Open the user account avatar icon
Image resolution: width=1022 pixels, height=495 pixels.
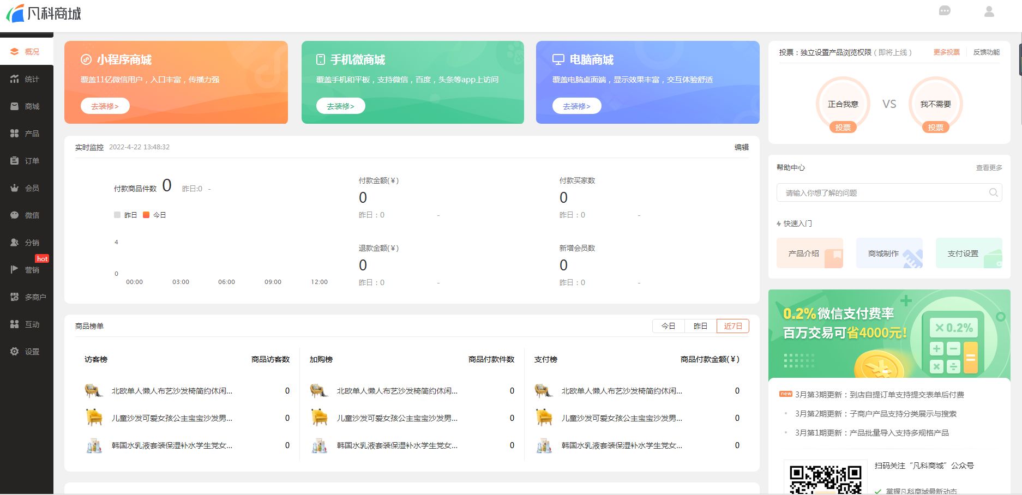[989, 11]
